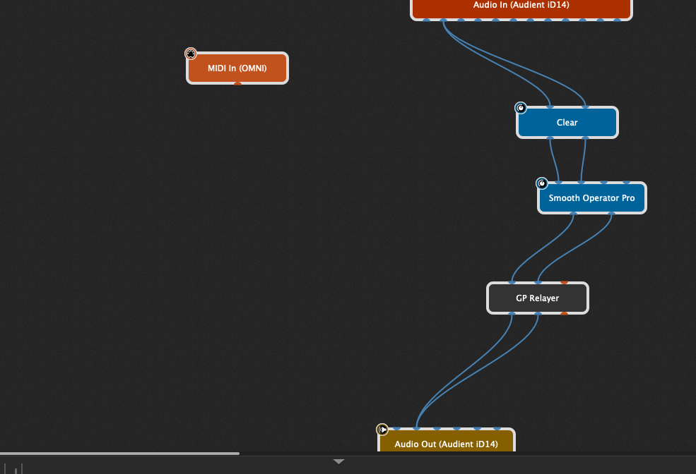Image resolution: width=696 pixels, height=474 pixels.
Task: Click the left input pin of Clear block
Action: [550, 108]
